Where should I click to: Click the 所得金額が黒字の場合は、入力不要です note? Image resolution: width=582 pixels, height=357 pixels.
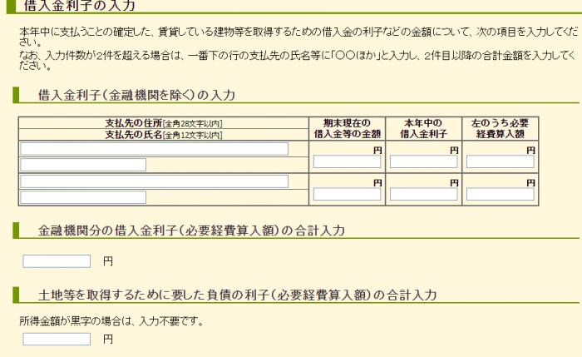(111, 321)
